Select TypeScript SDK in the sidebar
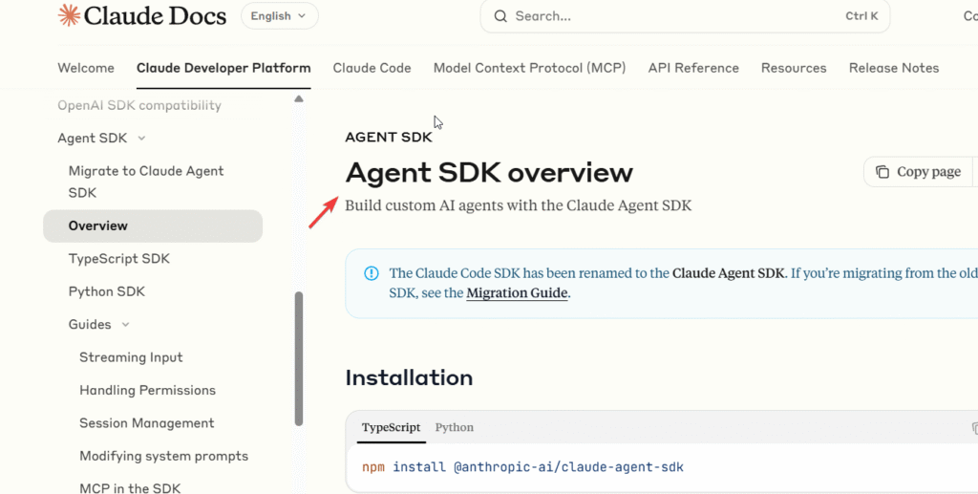The width and height of the screenshot is (978, 494). 119,259
